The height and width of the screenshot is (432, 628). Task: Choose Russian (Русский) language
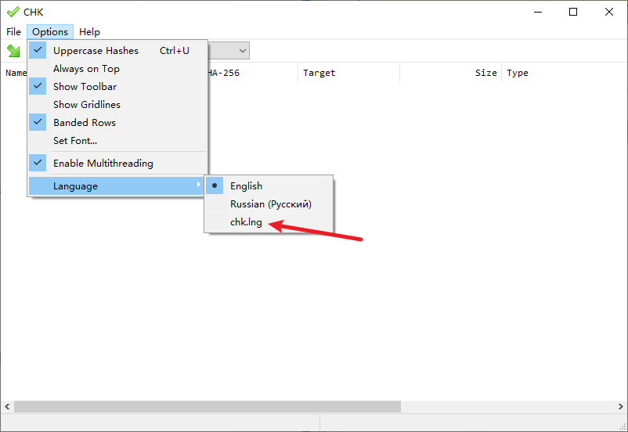pyautogui.click(x=270, y=204)
